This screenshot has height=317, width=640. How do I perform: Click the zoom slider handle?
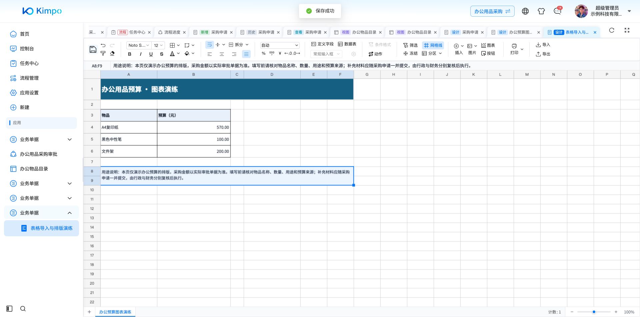pyautogui.click(x=594, y=312)
